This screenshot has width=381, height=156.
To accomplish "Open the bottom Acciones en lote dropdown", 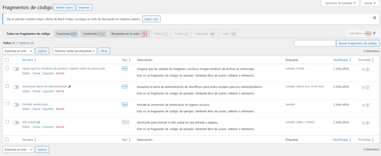I will pos(19,149).
